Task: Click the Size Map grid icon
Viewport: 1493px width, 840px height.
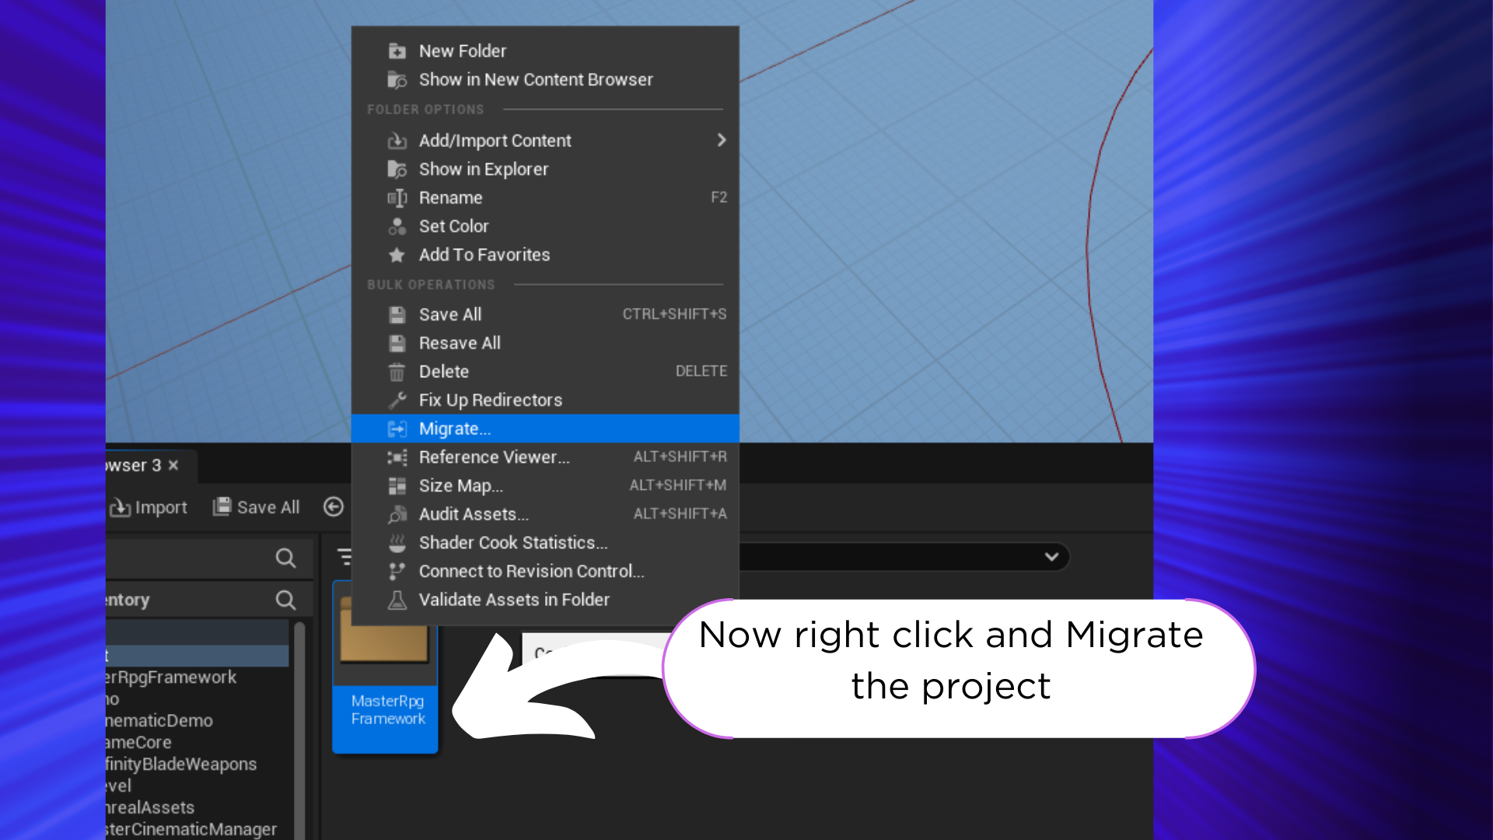Action: [397, 486]
